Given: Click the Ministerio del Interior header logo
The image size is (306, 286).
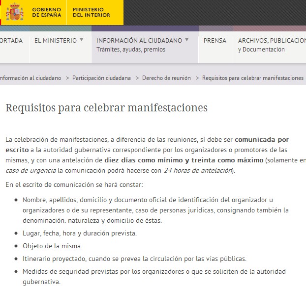Looking at the screenshot, I should pos(88,12).
